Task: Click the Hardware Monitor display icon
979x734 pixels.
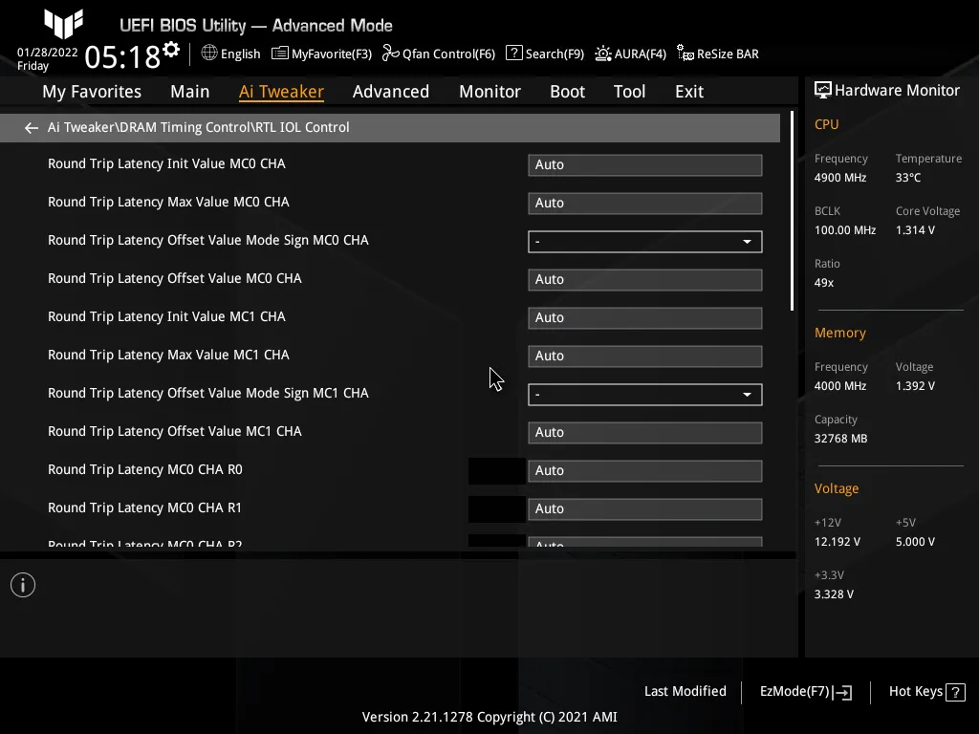Action: (x=823, y=91)
